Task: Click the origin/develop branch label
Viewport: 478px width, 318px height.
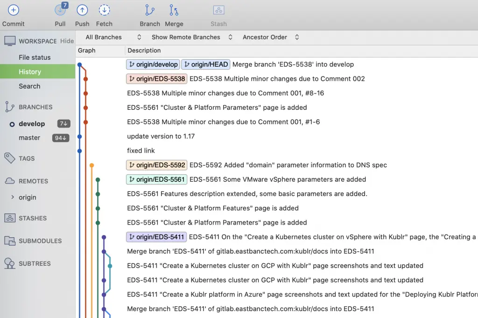Action: tap(153, 64)
